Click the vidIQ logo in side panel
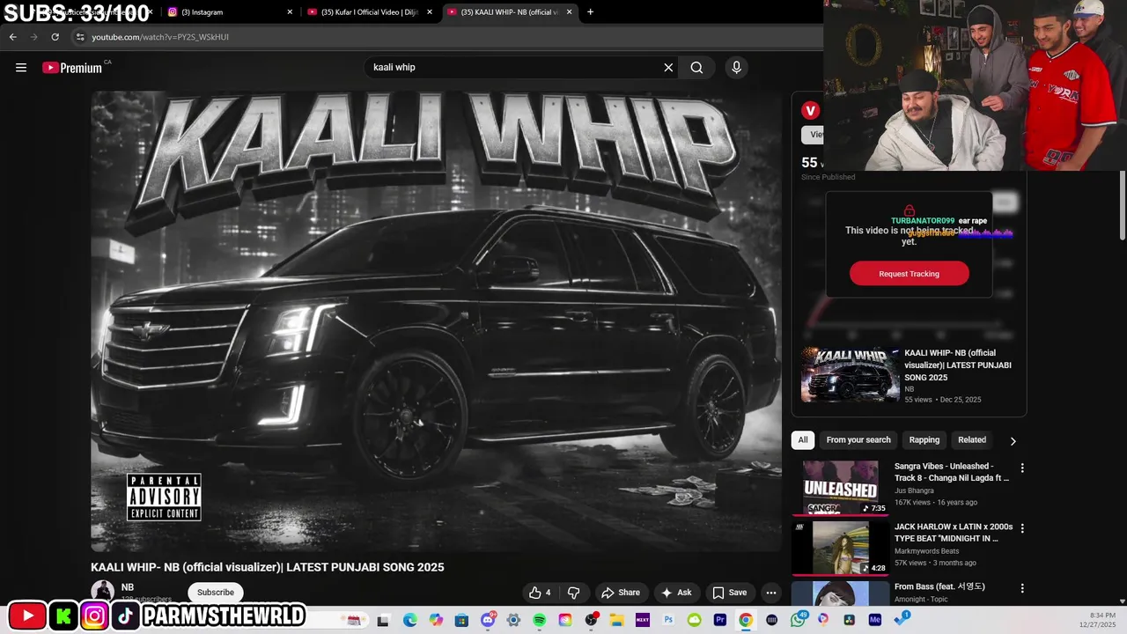The width and height of the screenshot is (1127, 634). [810, 110]
